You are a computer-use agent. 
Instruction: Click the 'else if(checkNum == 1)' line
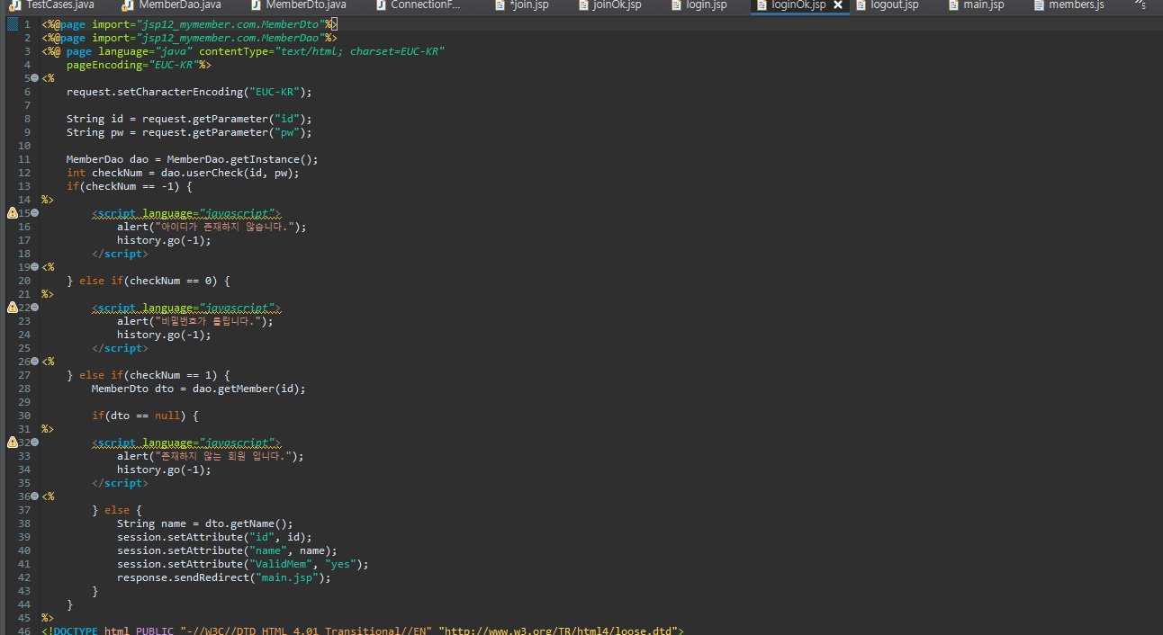tap(149, 375)
